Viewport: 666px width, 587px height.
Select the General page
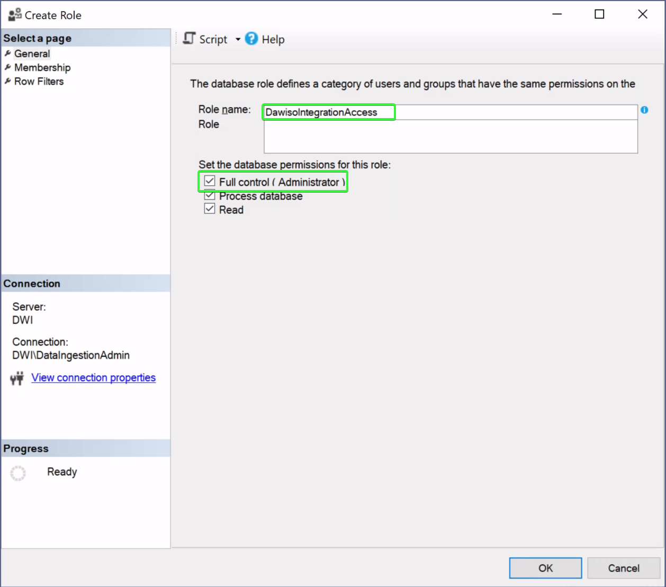click(x=32, y=53)
